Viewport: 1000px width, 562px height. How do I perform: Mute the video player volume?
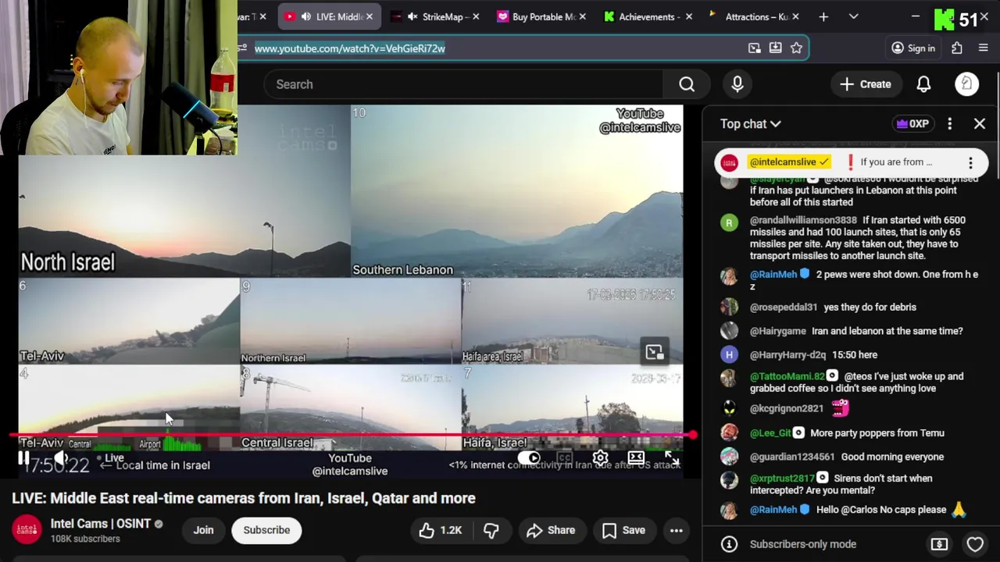click(60, 458)
